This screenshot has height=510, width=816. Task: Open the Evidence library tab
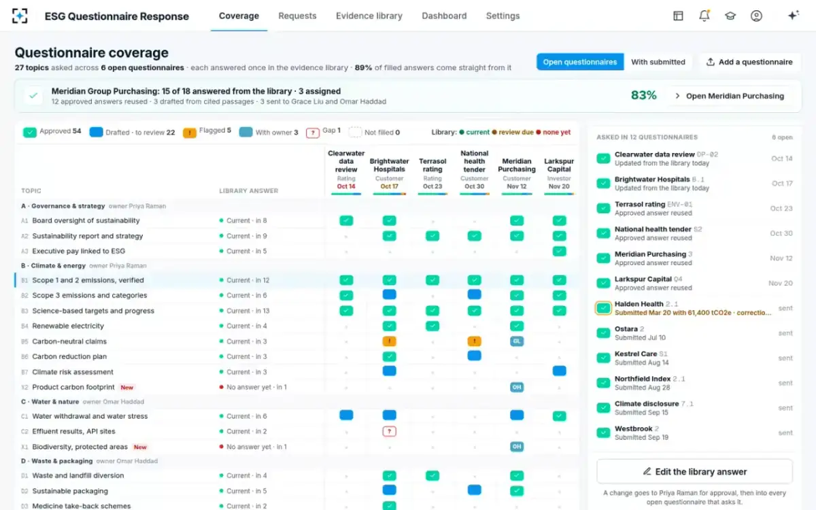click(369, 16)
